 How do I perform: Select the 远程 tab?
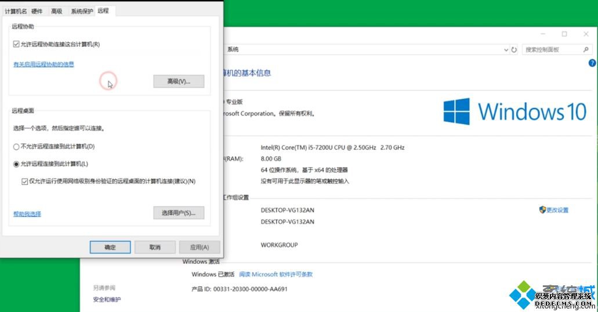click(103, 10)
